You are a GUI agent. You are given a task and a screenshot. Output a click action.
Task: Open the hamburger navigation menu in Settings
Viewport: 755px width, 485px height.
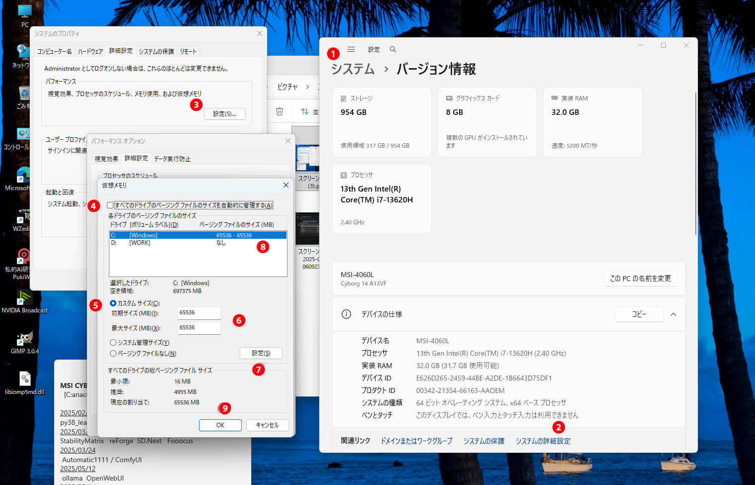click(x=351, y=49)
